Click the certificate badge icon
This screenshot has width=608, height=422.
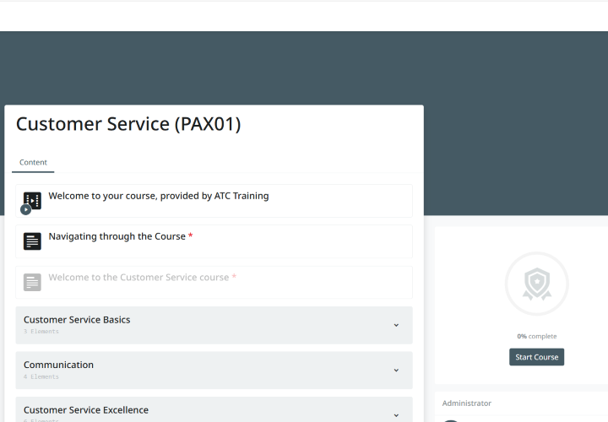[x=536, y=284]
